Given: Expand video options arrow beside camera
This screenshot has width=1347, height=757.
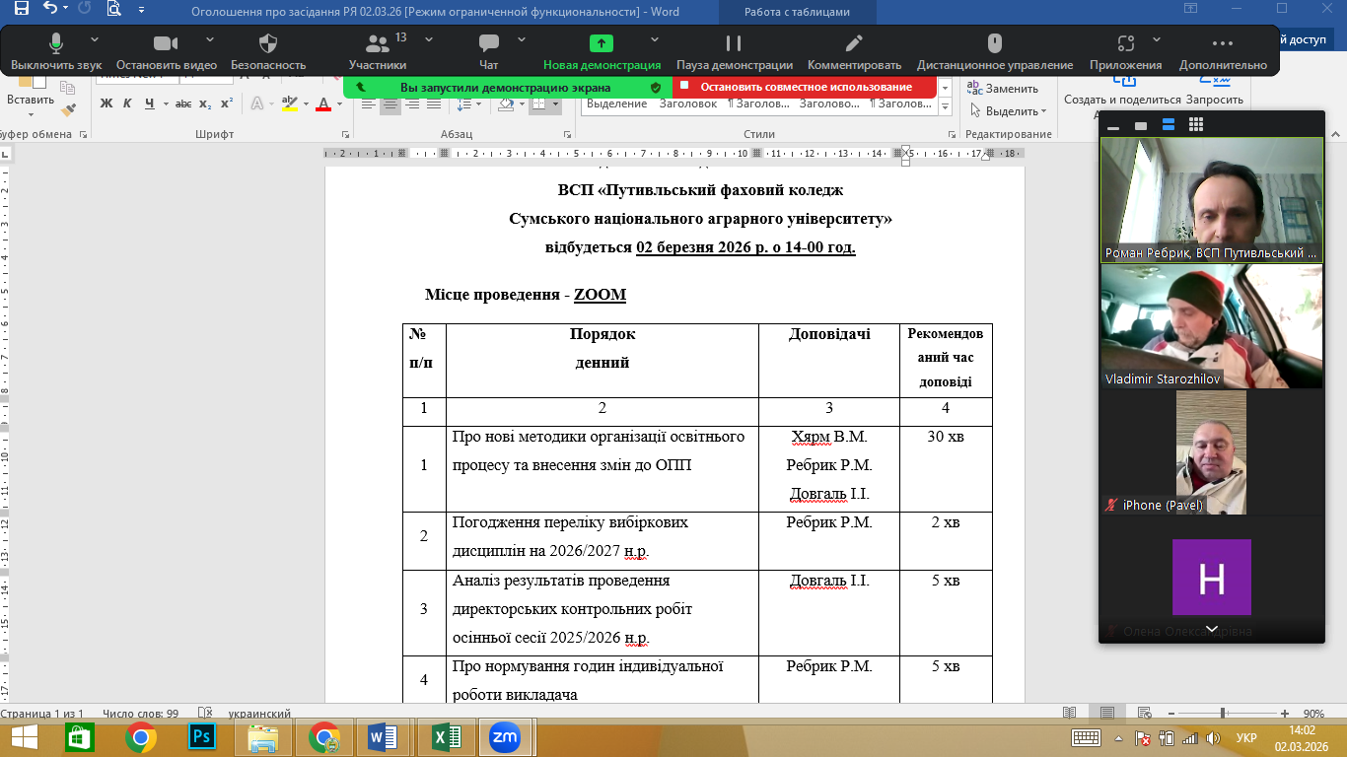Looking at the screenshot, I should tap(210, 39).
